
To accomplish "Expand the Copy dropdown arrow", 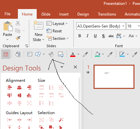I will 24,31.
